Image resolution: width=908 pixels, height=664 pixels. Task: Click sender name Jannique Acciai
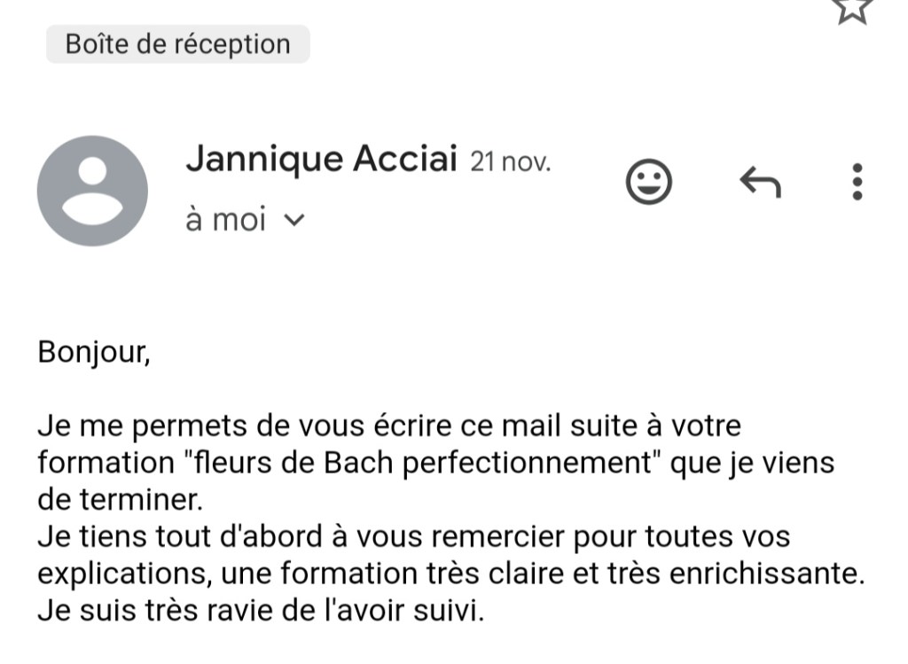[321, 160]
